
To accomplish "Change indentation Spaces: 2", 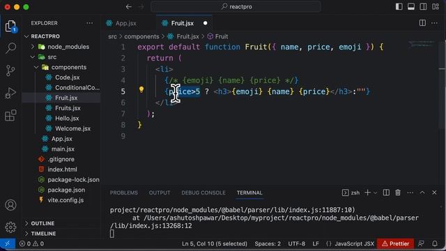I will [x=268, y=243].
